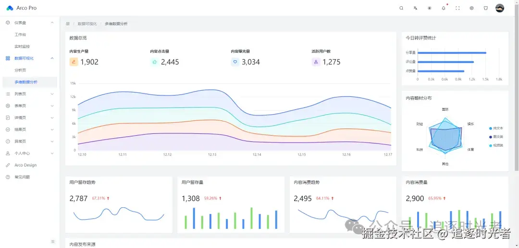Collapse the 数据可视化 menu chevron
This screenshot has width=519, height=248.
click(52, 58)
